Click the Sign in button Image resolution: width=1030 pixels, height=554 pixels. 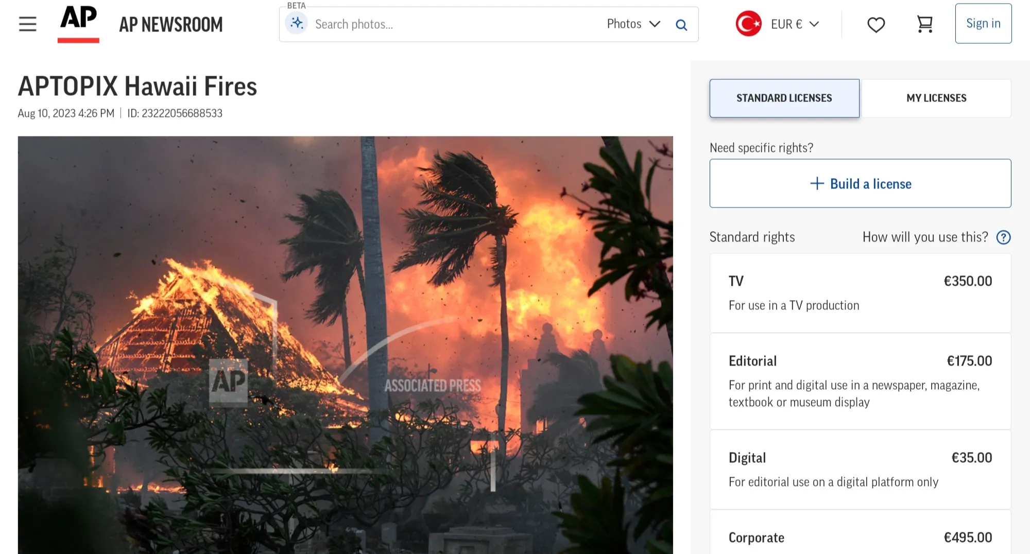(x=983, y=23)
